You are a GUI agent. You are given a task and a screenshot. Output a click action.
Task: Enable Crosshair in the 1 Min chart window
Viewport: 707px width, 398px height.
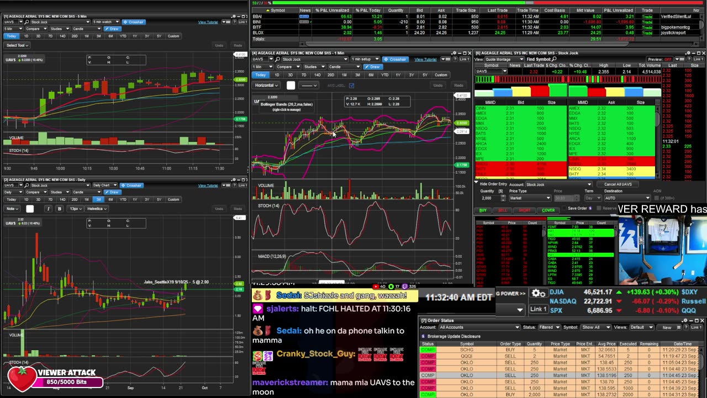click(x=395, y=59)
